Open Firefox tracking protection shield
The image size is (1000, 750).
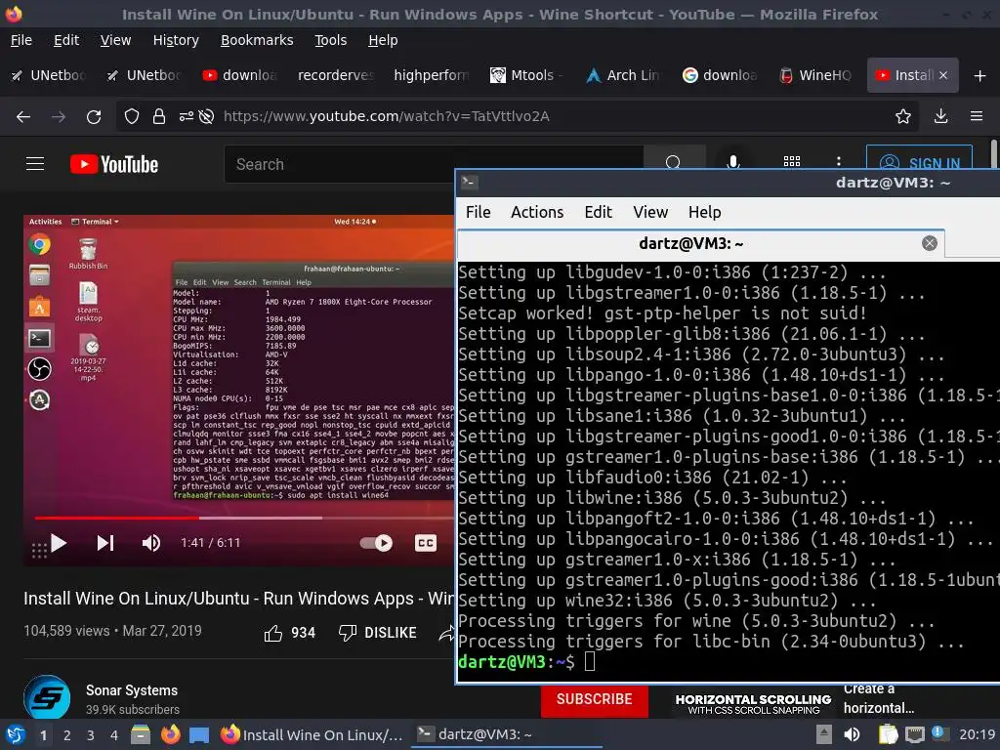(x=132, y=117)
